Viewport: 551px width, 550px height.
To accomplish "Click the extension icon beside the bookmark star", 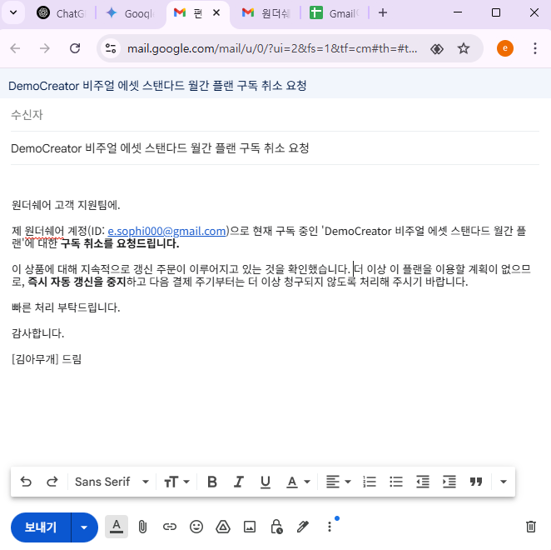I will pyautogui.click(x=437, y=49).
